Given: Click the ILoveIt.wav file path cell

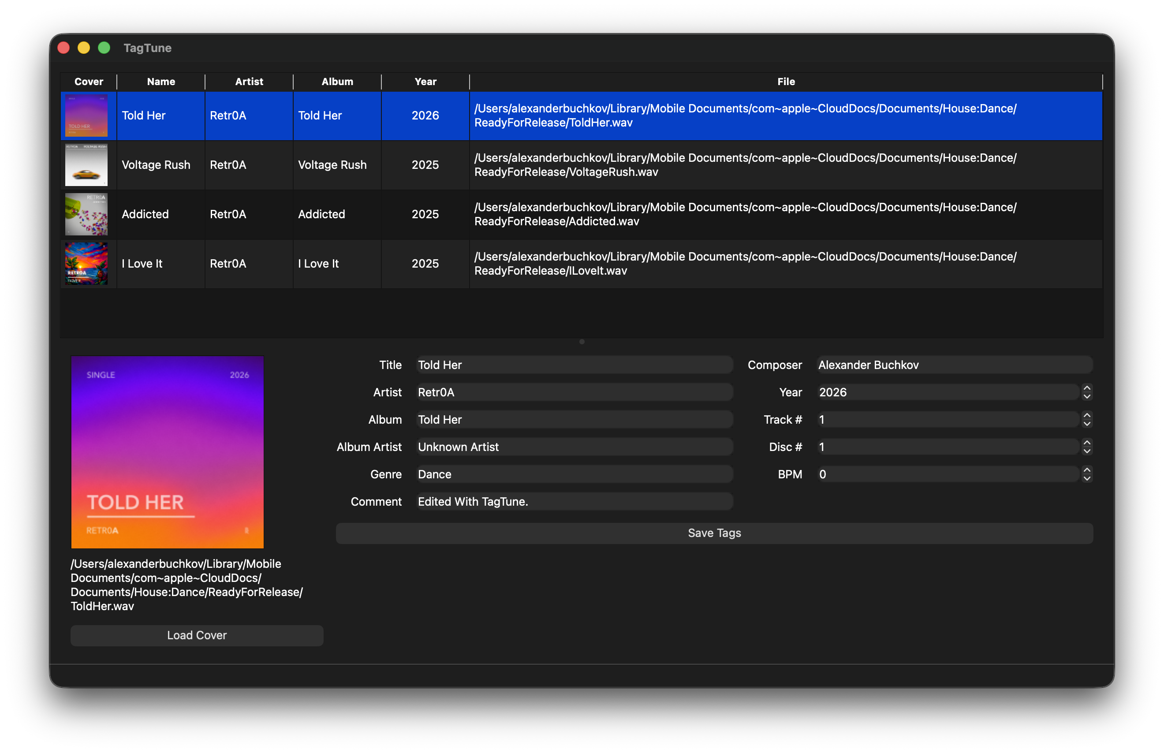Looking at the screenshot, I should (x=786, y=264).
